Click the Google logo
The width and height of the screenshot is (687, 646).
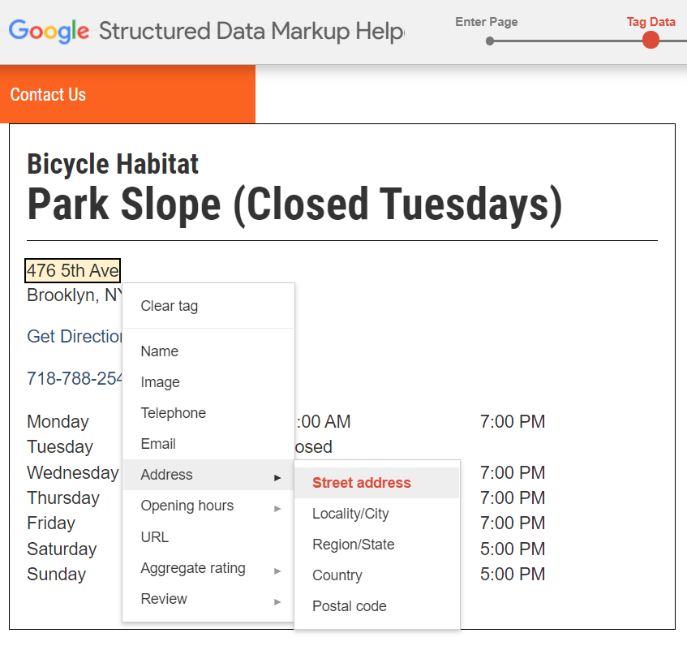tap(49, 31)
